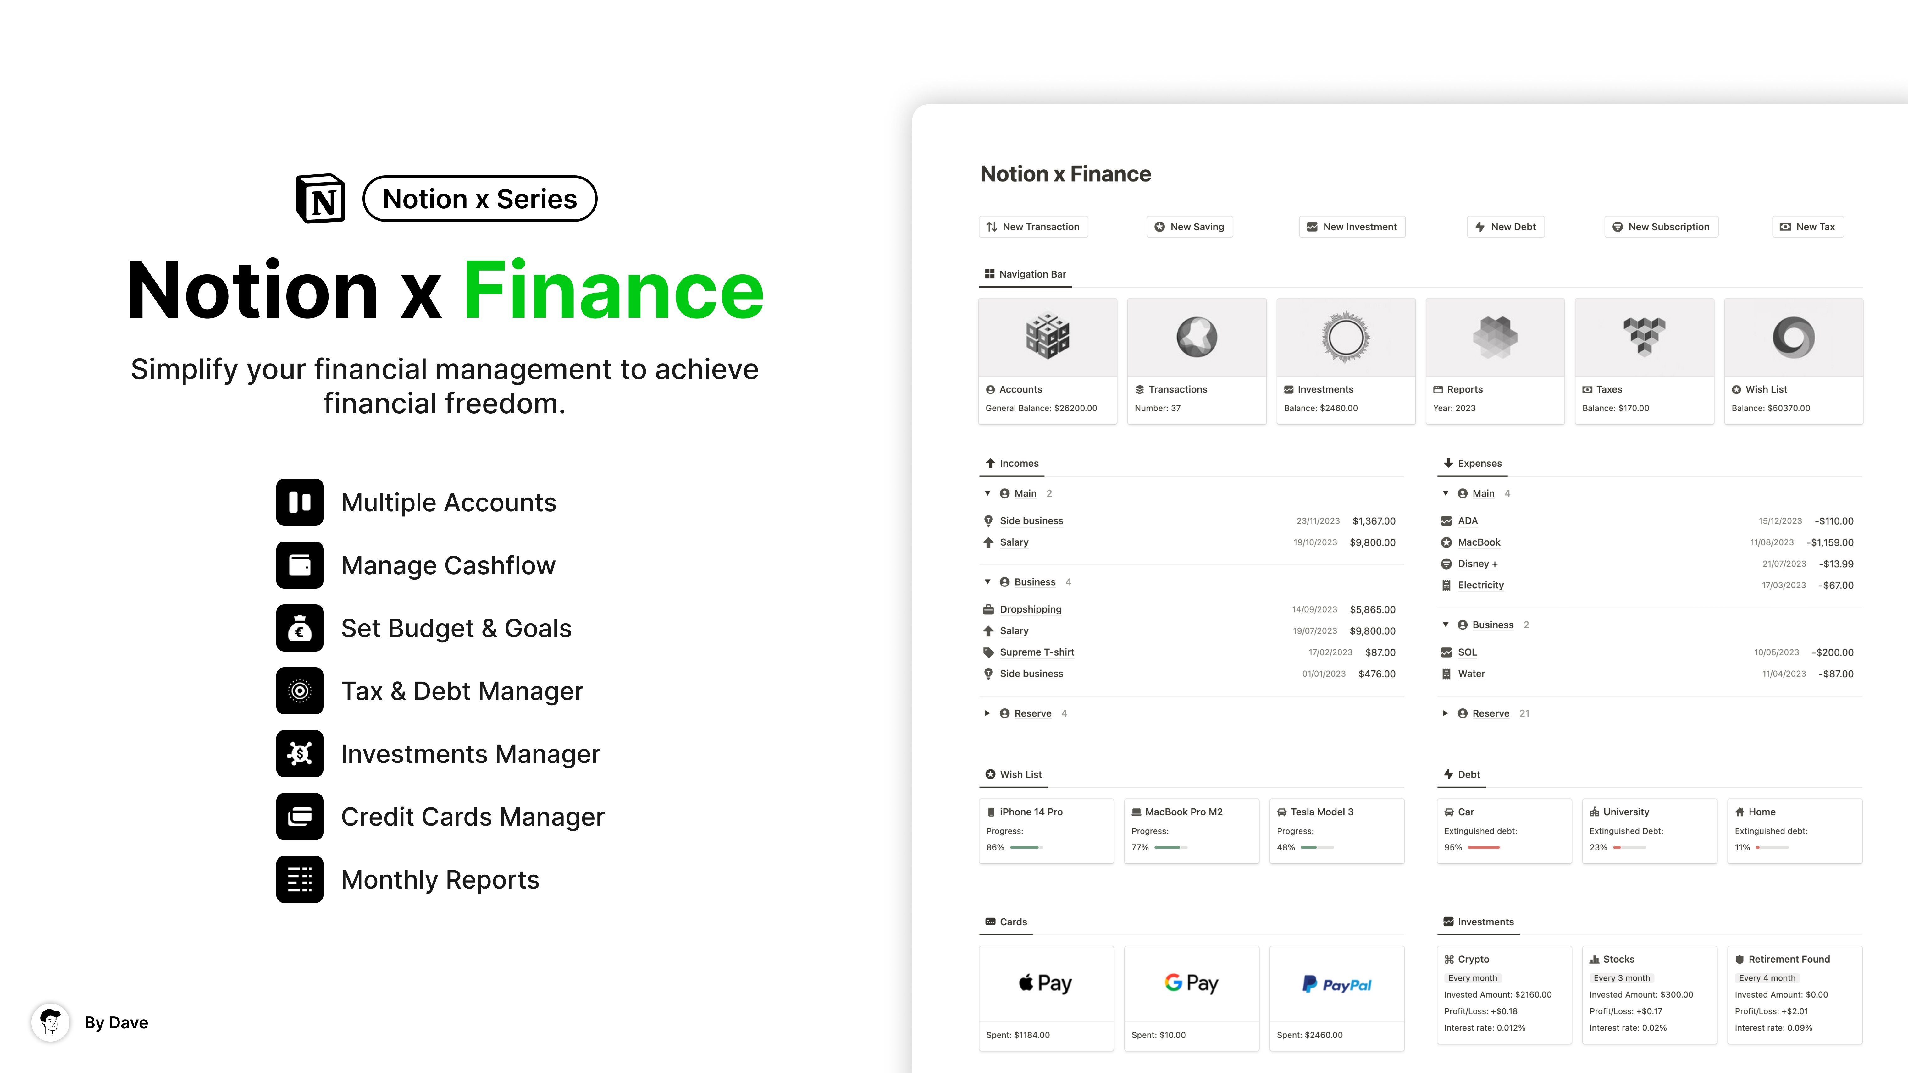
Task: Click the New Transaction button
Action: (x=1033, y=227)
